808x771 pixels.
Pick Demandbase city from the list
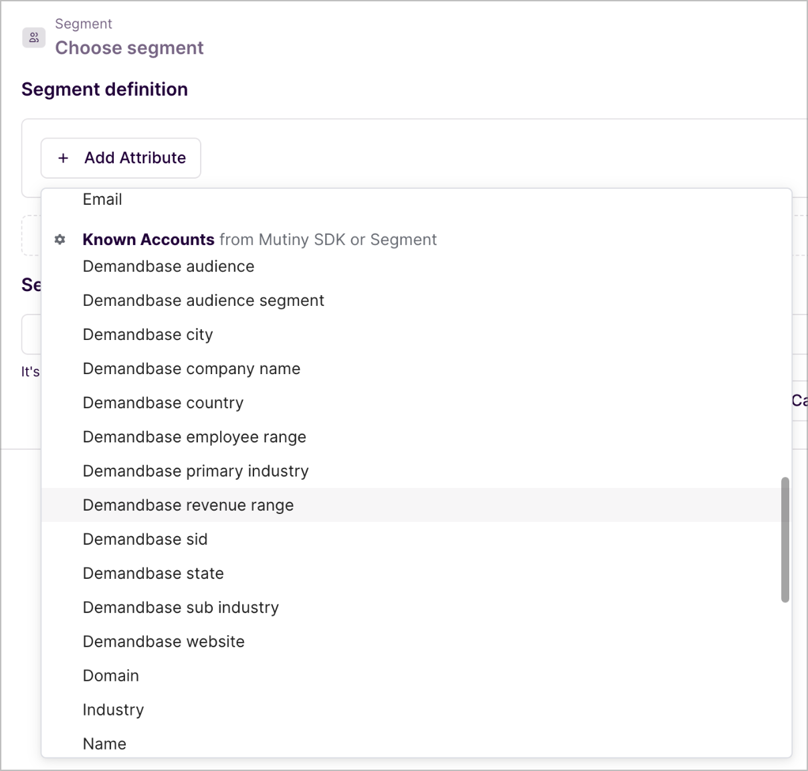coord(416,335)
